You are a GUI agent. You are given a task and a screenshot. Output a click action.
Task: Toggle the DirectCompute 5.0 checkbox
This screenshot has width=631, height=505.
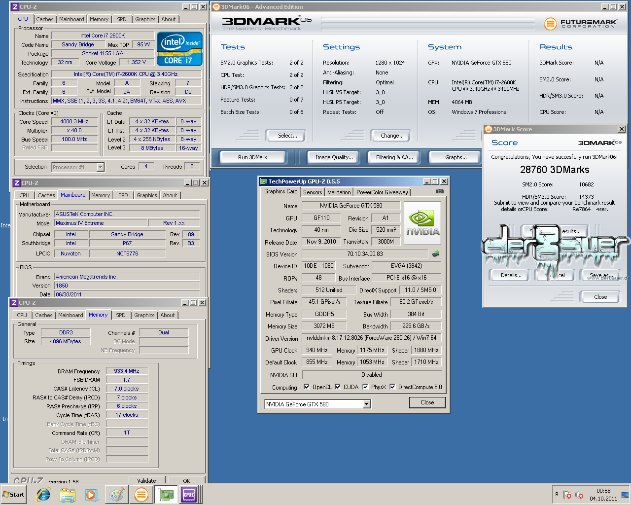(x=392, y=387)
